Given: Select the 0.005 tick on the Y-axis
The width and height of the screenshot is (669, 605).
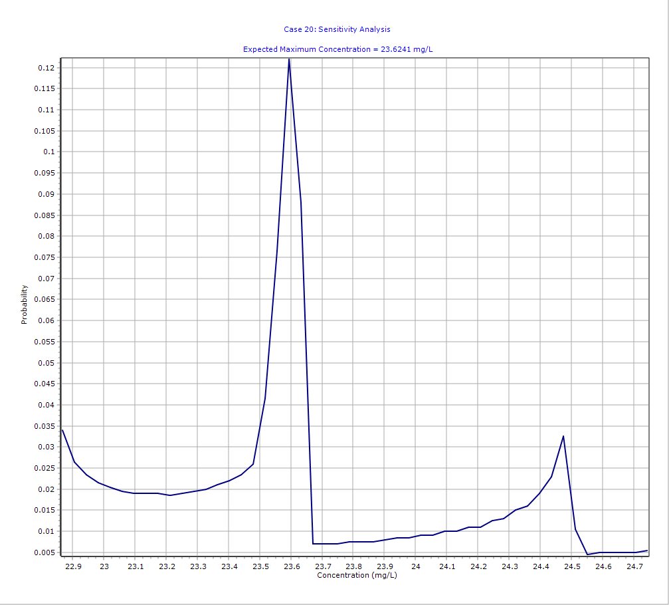Looking at the screenshot, I should tap(44, 552).
